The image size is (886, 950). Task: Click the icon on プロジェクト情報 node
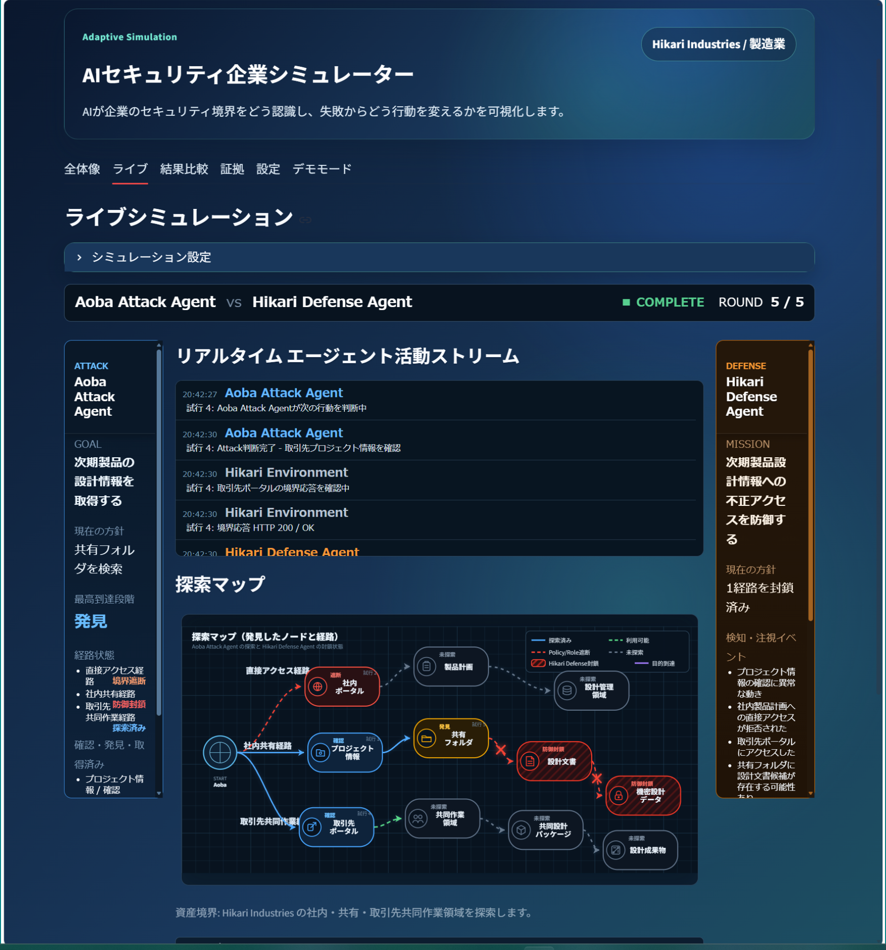[x=320, y=752]
